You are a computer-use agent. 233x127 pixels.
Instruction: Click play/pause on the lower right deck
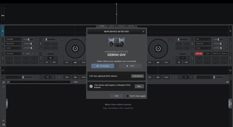coord(158,77)
